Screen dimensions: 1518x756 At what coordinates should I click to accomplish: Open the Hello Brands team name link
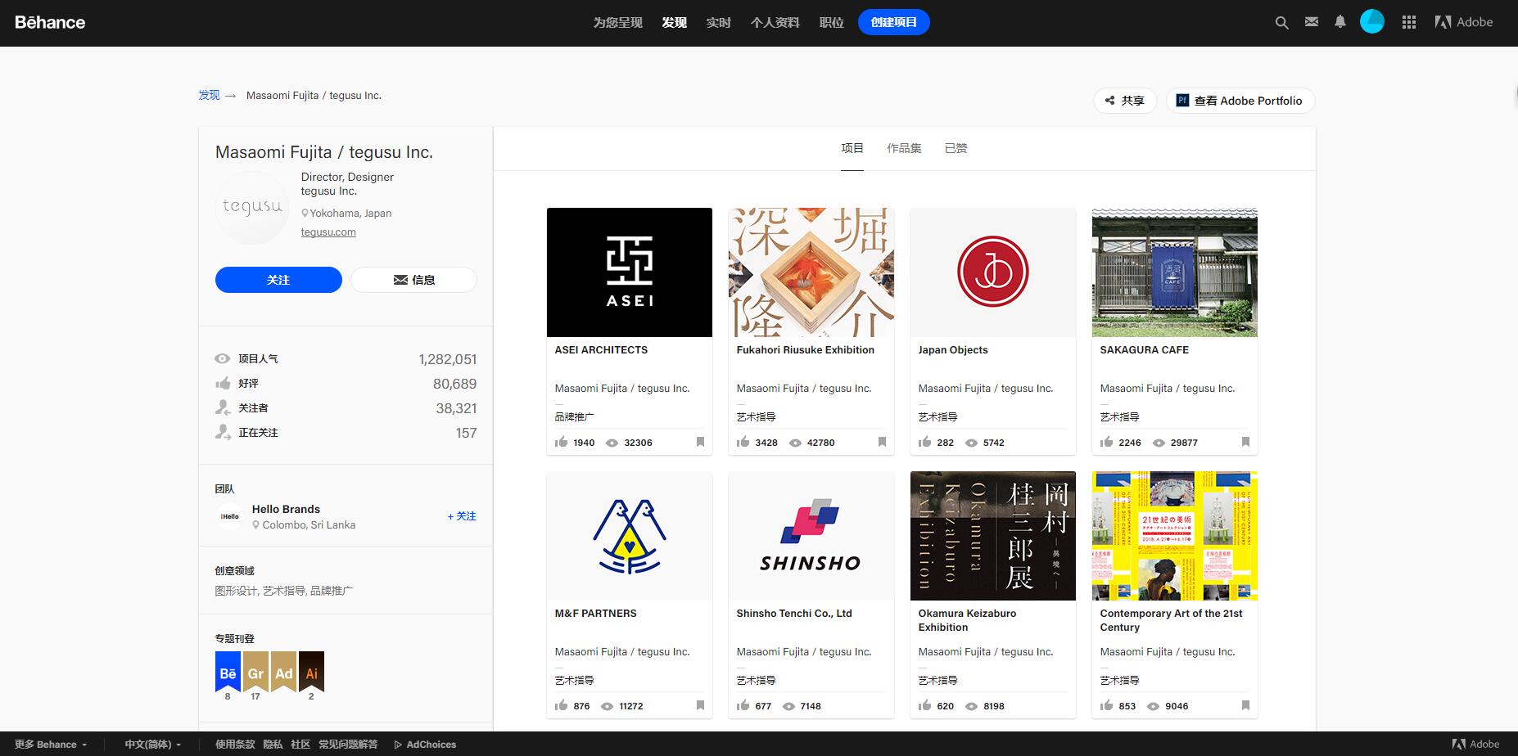(x=286, y=509)
